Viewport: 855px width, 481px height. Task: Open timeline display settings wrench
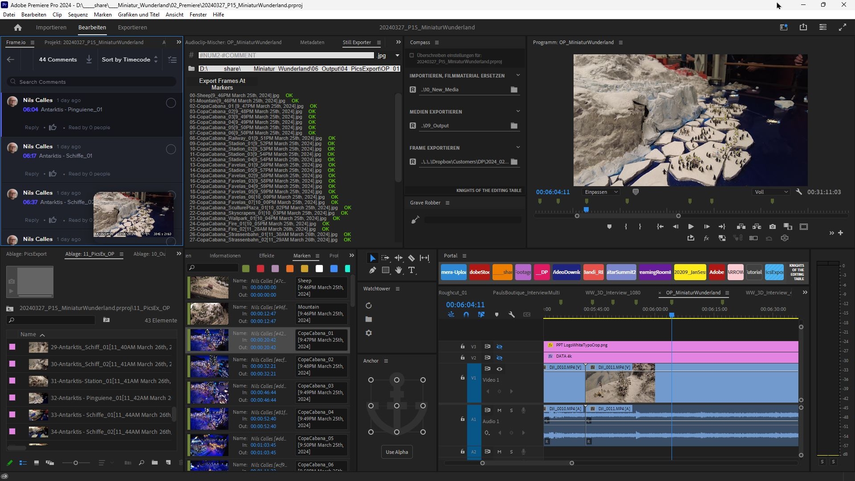[x=512, y=314]
